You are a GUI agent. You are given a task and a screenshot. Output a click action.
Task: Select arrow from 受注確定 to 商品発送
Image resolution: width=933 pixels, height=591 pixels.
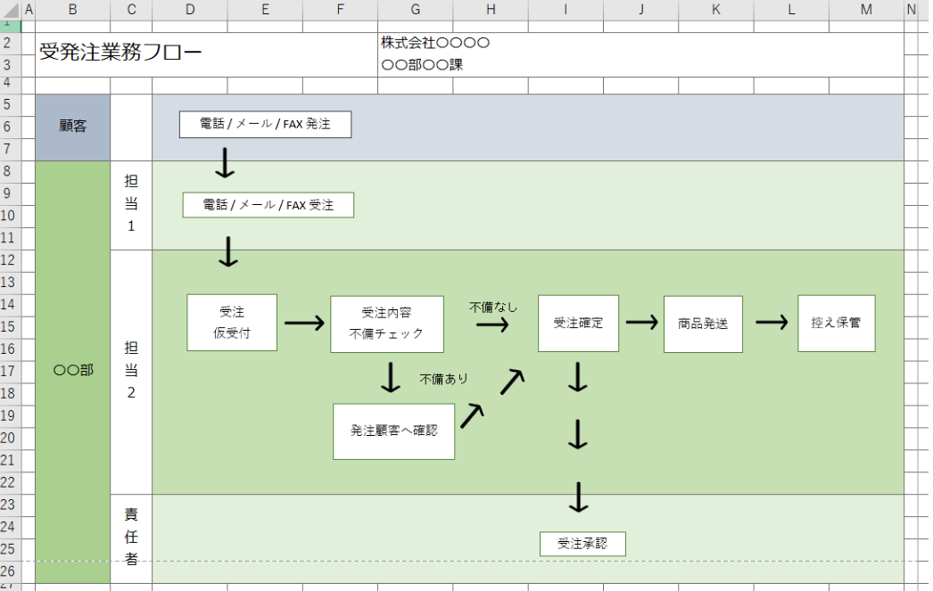[641, 323]
